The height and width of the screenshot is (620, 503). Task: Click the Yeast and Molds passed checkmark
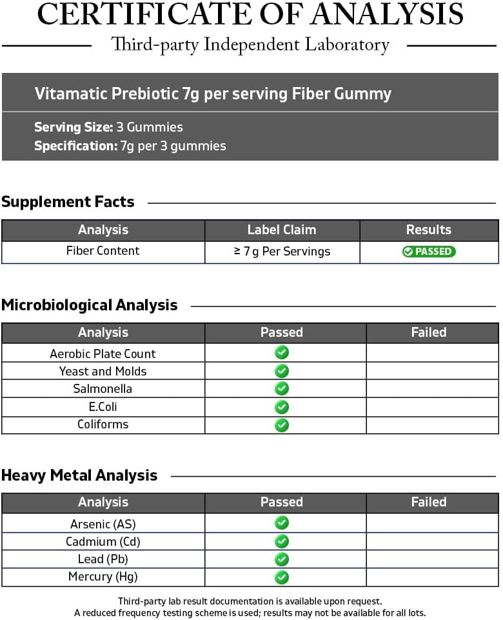point(282,371)
